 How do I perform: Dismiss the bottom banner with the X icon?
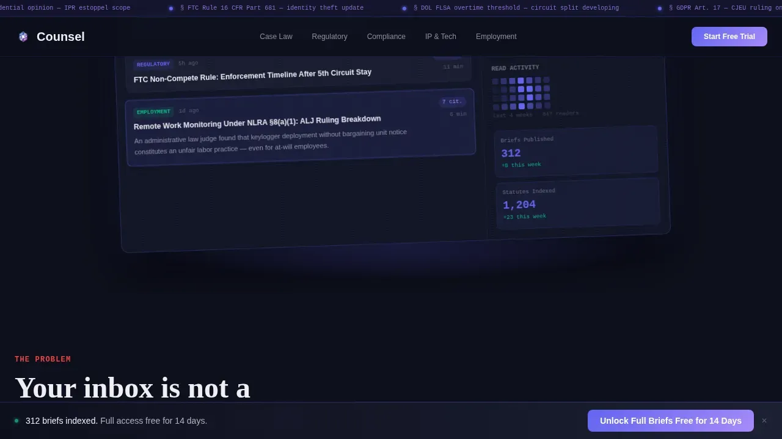pos(764,421)
